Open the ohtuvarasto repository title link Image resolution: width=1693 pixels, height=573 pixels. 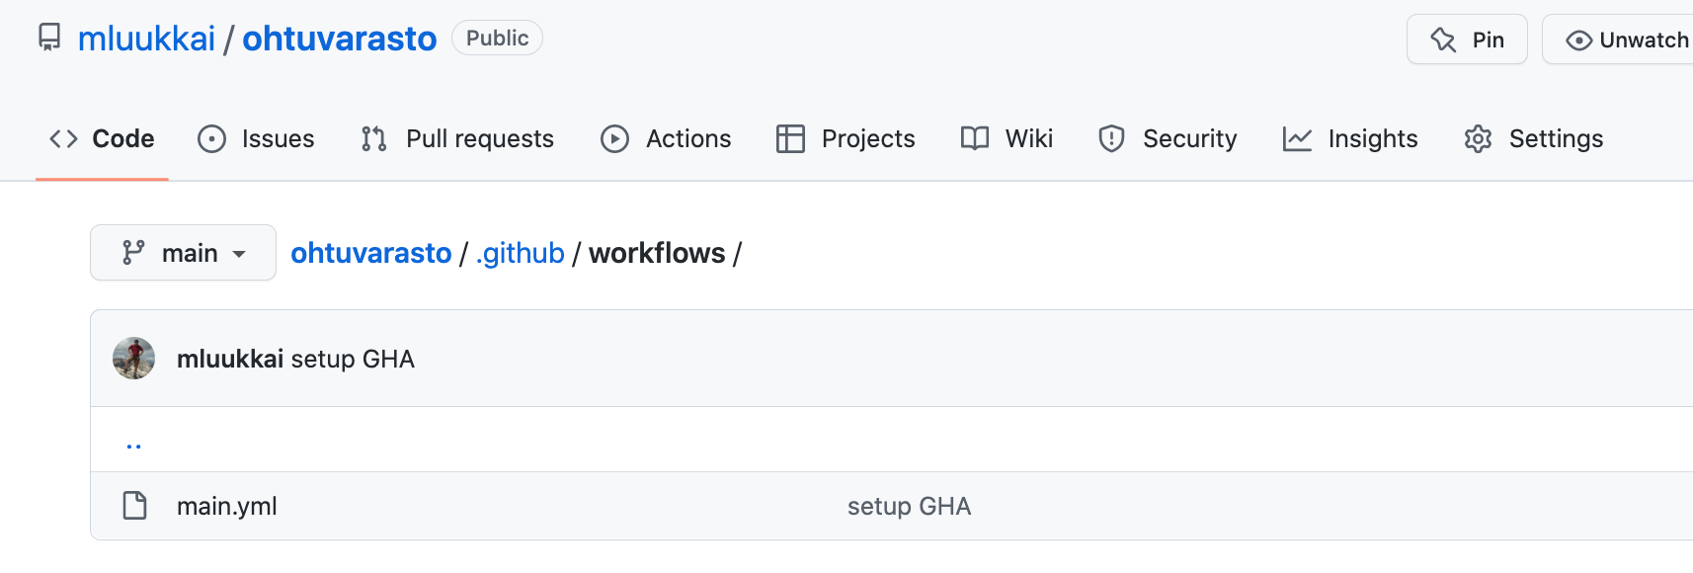339,39
